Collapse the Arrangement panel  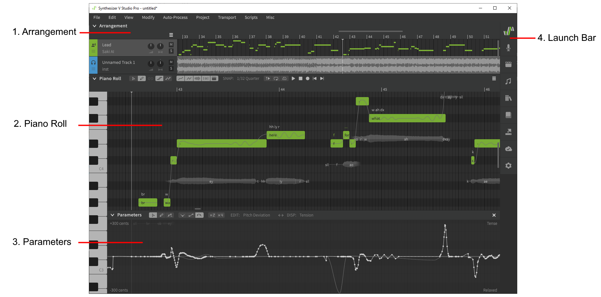point(95,26)
